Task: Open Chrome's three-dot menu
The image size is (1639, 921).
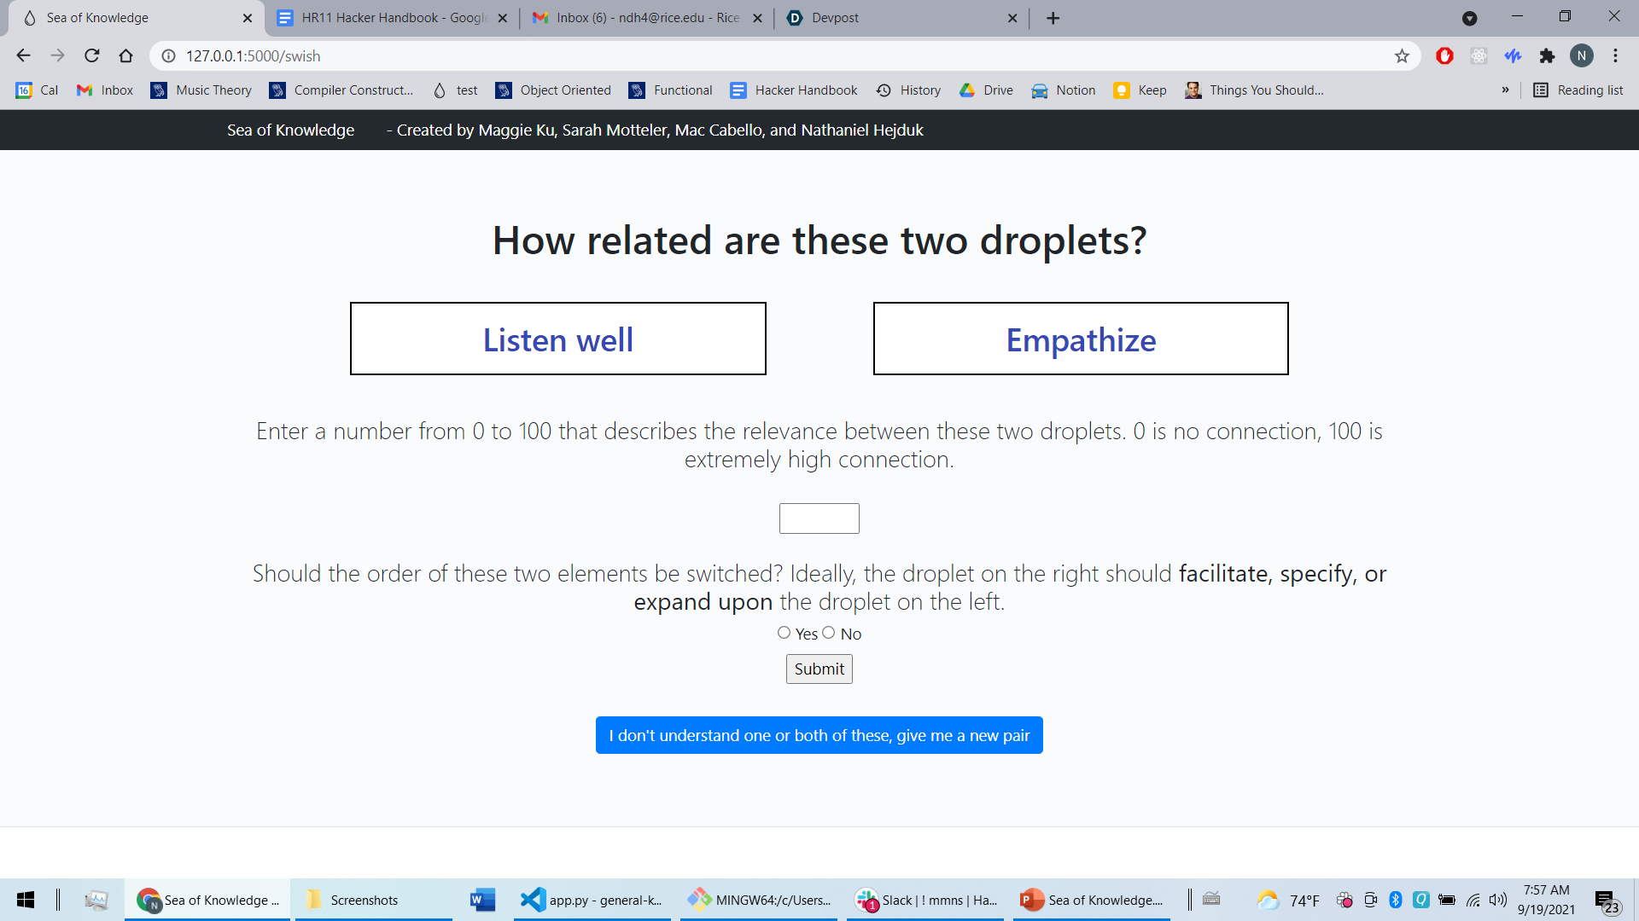Action: point(1615,56)
